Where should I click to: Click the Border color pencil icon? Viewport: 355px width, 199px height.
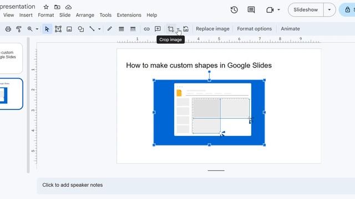[x=110, y=29]
